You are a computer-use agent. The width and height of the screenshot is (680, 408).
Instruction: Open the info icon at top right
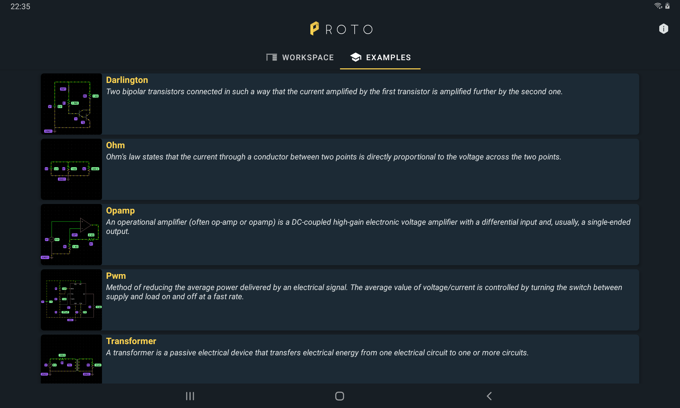[x=663, y=29]
